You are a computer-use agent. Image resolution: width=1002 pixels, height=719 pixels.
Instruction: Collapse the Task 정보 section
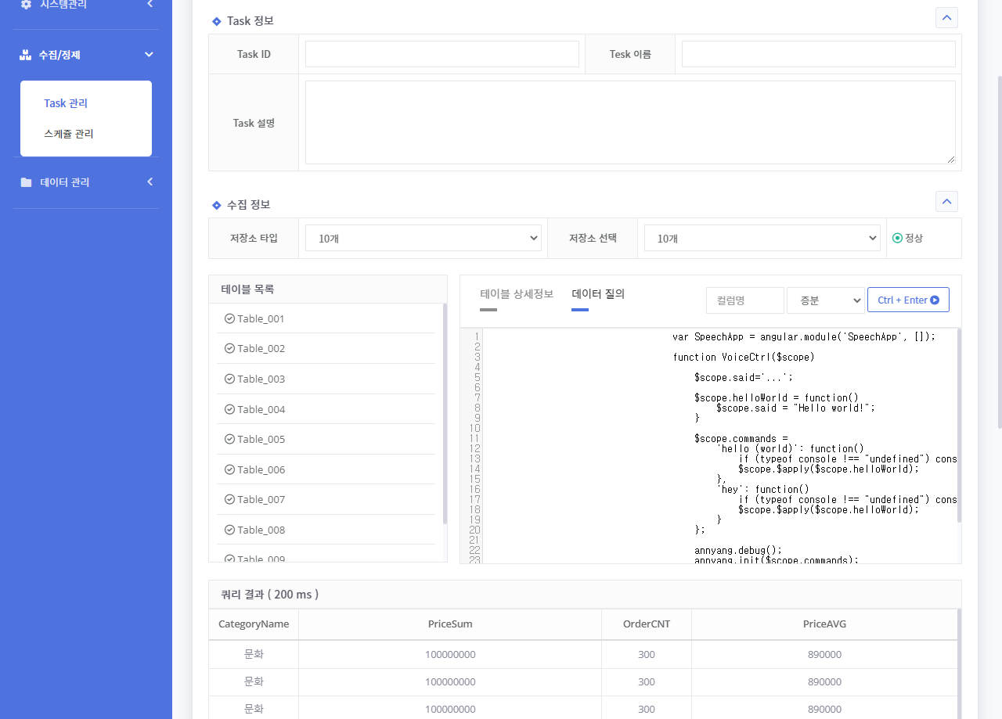(946, 17)
